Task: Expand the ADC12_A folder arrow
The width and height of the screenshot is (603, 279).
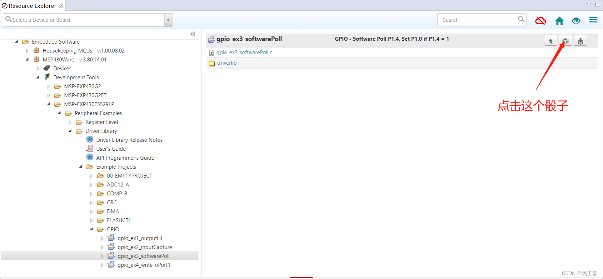Action: coord(91,185)
